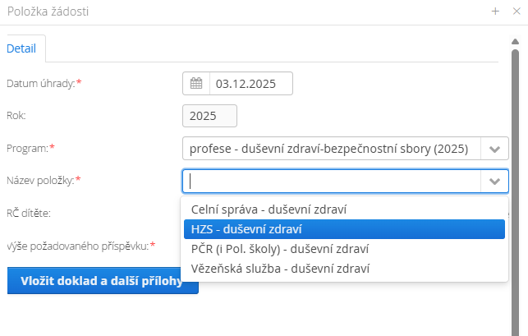Click the Program combo box text
The image size is (528, 336).
[330, 150]
